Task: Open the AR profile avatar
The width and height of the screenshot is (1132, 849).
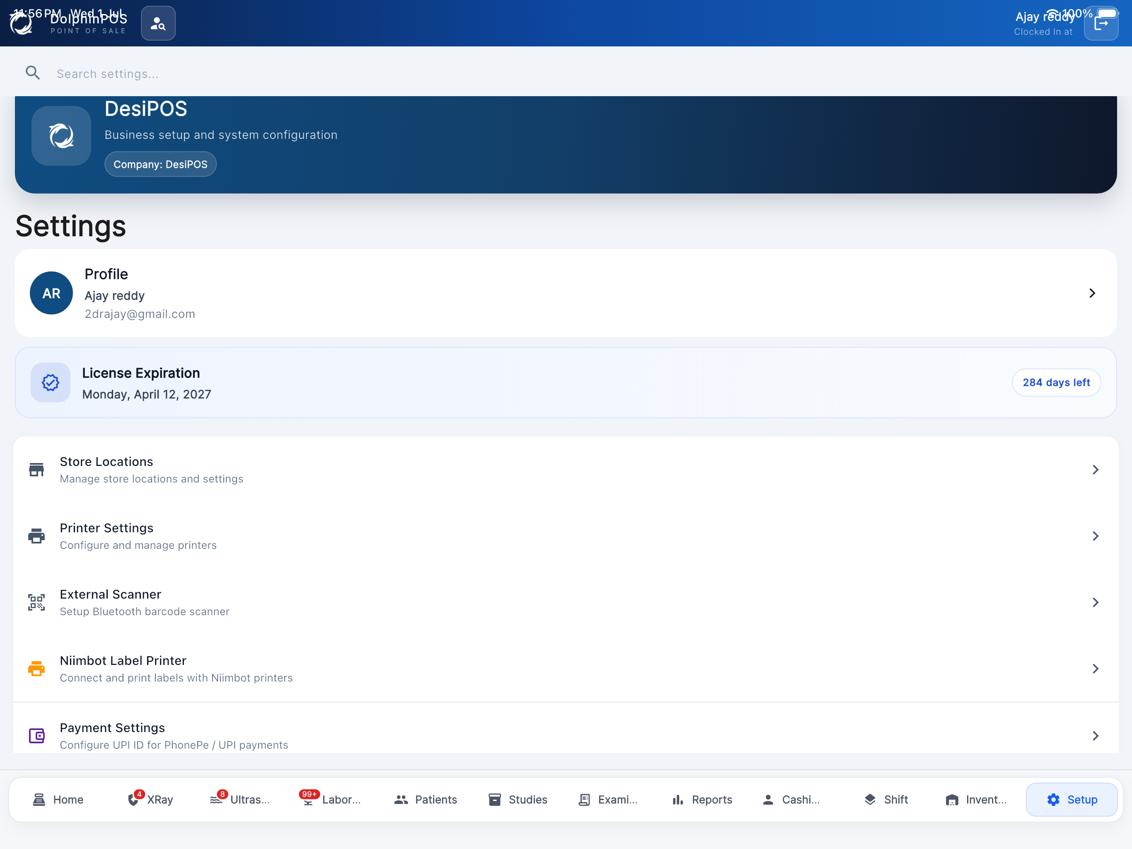Action: coord(51,293)
